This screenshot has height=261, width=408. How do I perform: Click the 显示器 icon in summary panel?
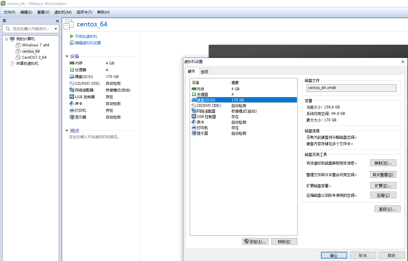72,117
